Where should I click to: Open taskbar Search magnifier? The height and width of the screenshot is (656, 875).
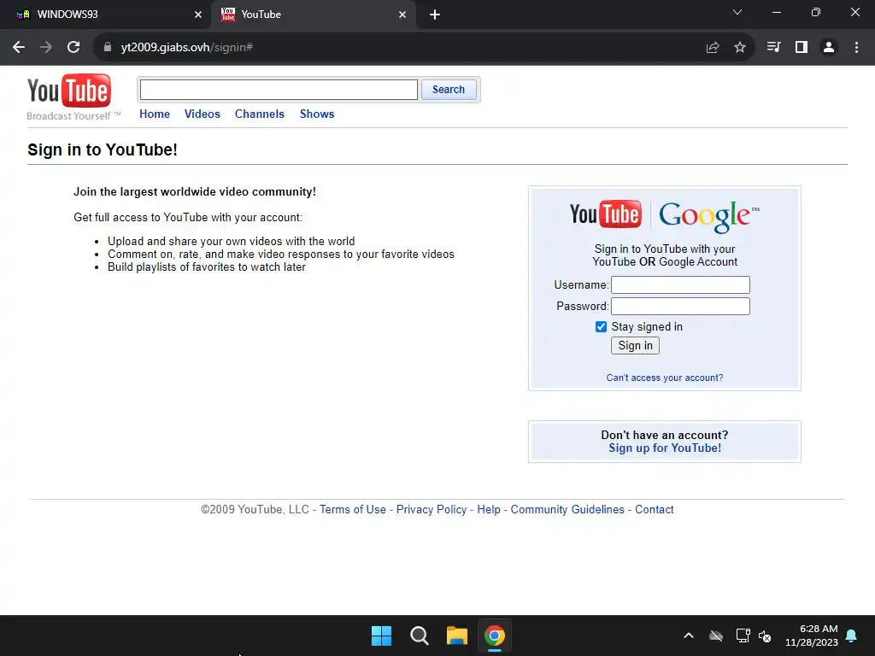tap(419, 635)
